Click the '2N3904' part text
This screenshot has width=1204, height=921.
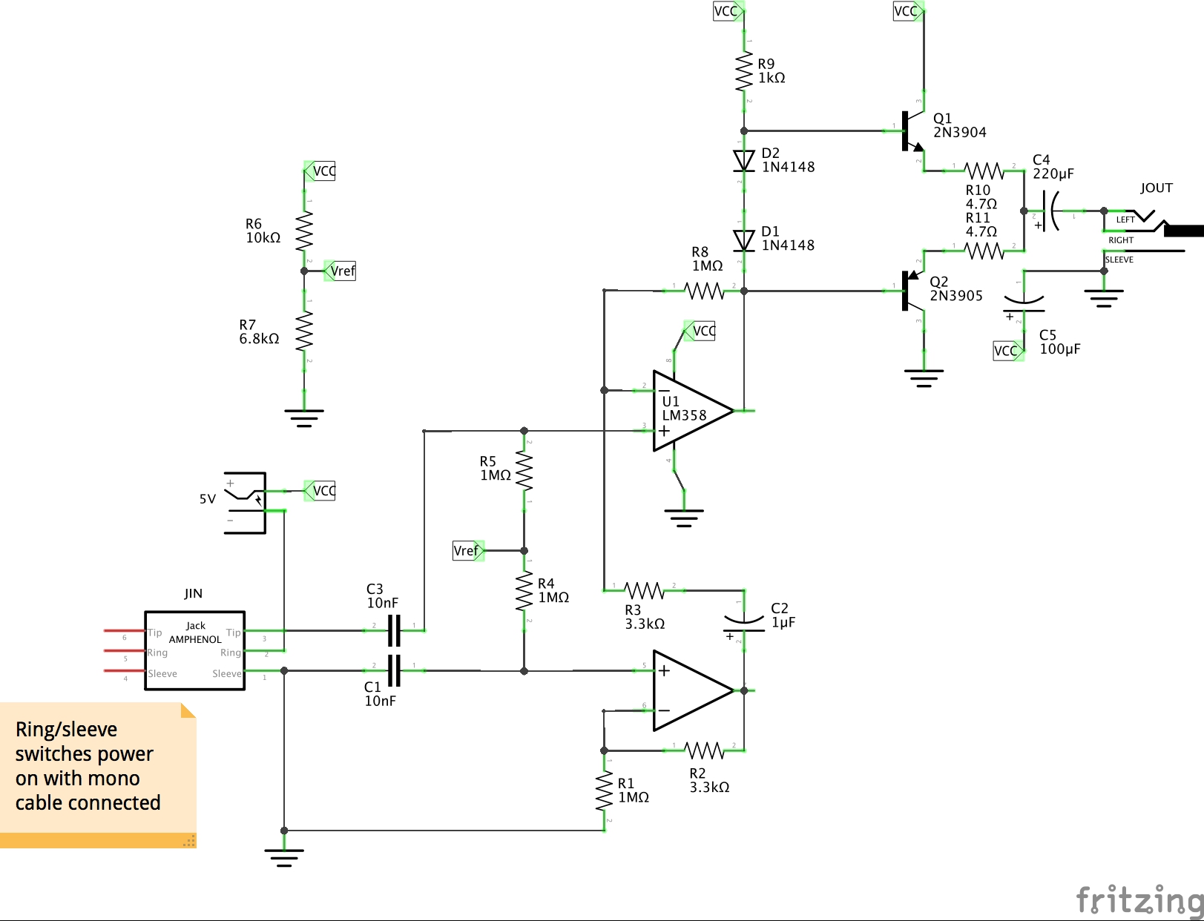(x=960, y=132)
